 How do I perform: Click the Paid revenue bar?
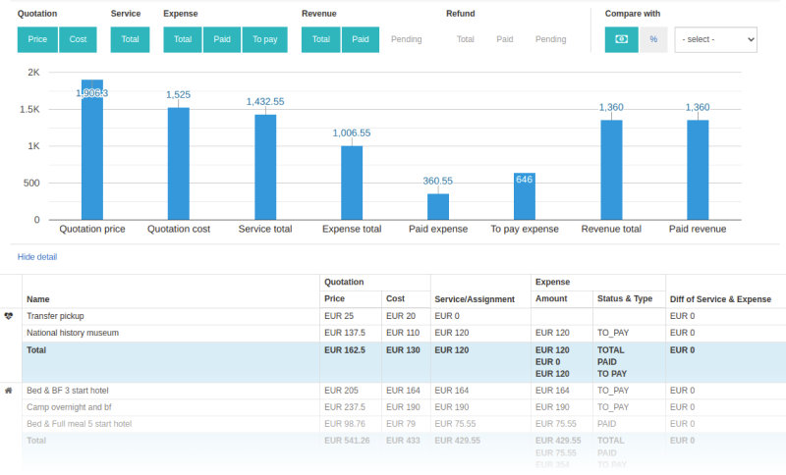698,170
